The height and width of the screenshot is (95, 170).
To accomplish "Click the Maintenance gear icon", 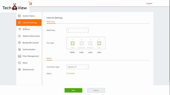I will click(19, 70).
